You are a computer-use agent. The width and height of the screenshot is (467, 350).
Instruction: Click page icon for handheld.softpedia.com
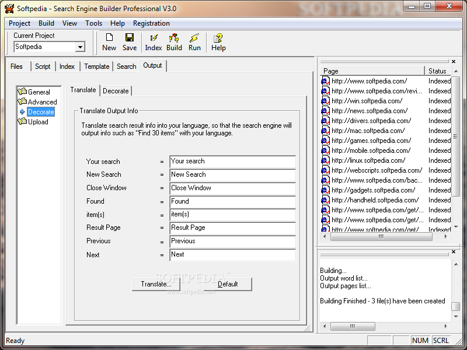pyautogui.click(x=325, y=200)
